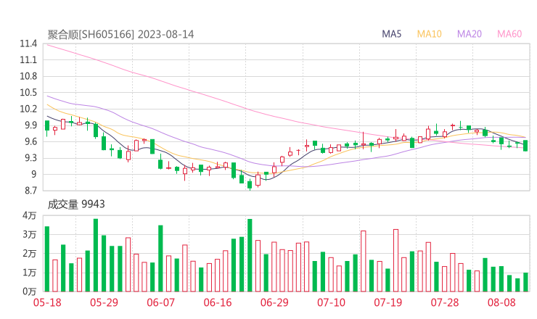Click the 3万 volume axis label
This screenshot has height=319, width=537.
click(30, 235)
